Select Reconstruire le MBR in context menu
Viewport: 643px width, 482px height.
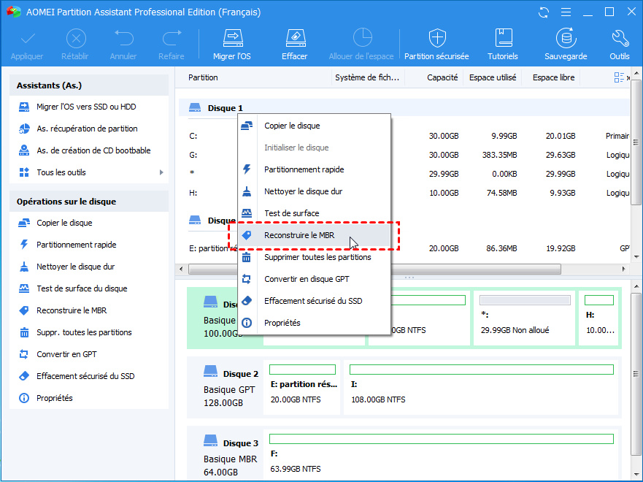tap(299, 235)
